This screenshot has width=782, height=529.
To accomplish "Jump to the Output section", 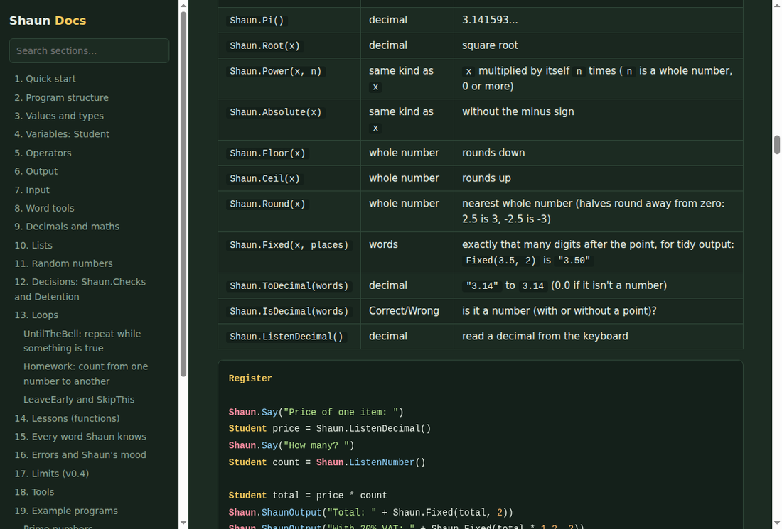I will tap(36, 171).
